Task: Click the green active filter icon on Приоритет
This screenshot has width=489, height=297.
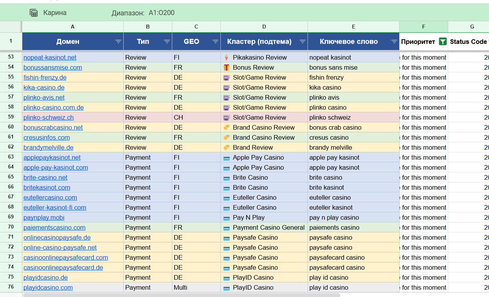Action: (442, 42)
